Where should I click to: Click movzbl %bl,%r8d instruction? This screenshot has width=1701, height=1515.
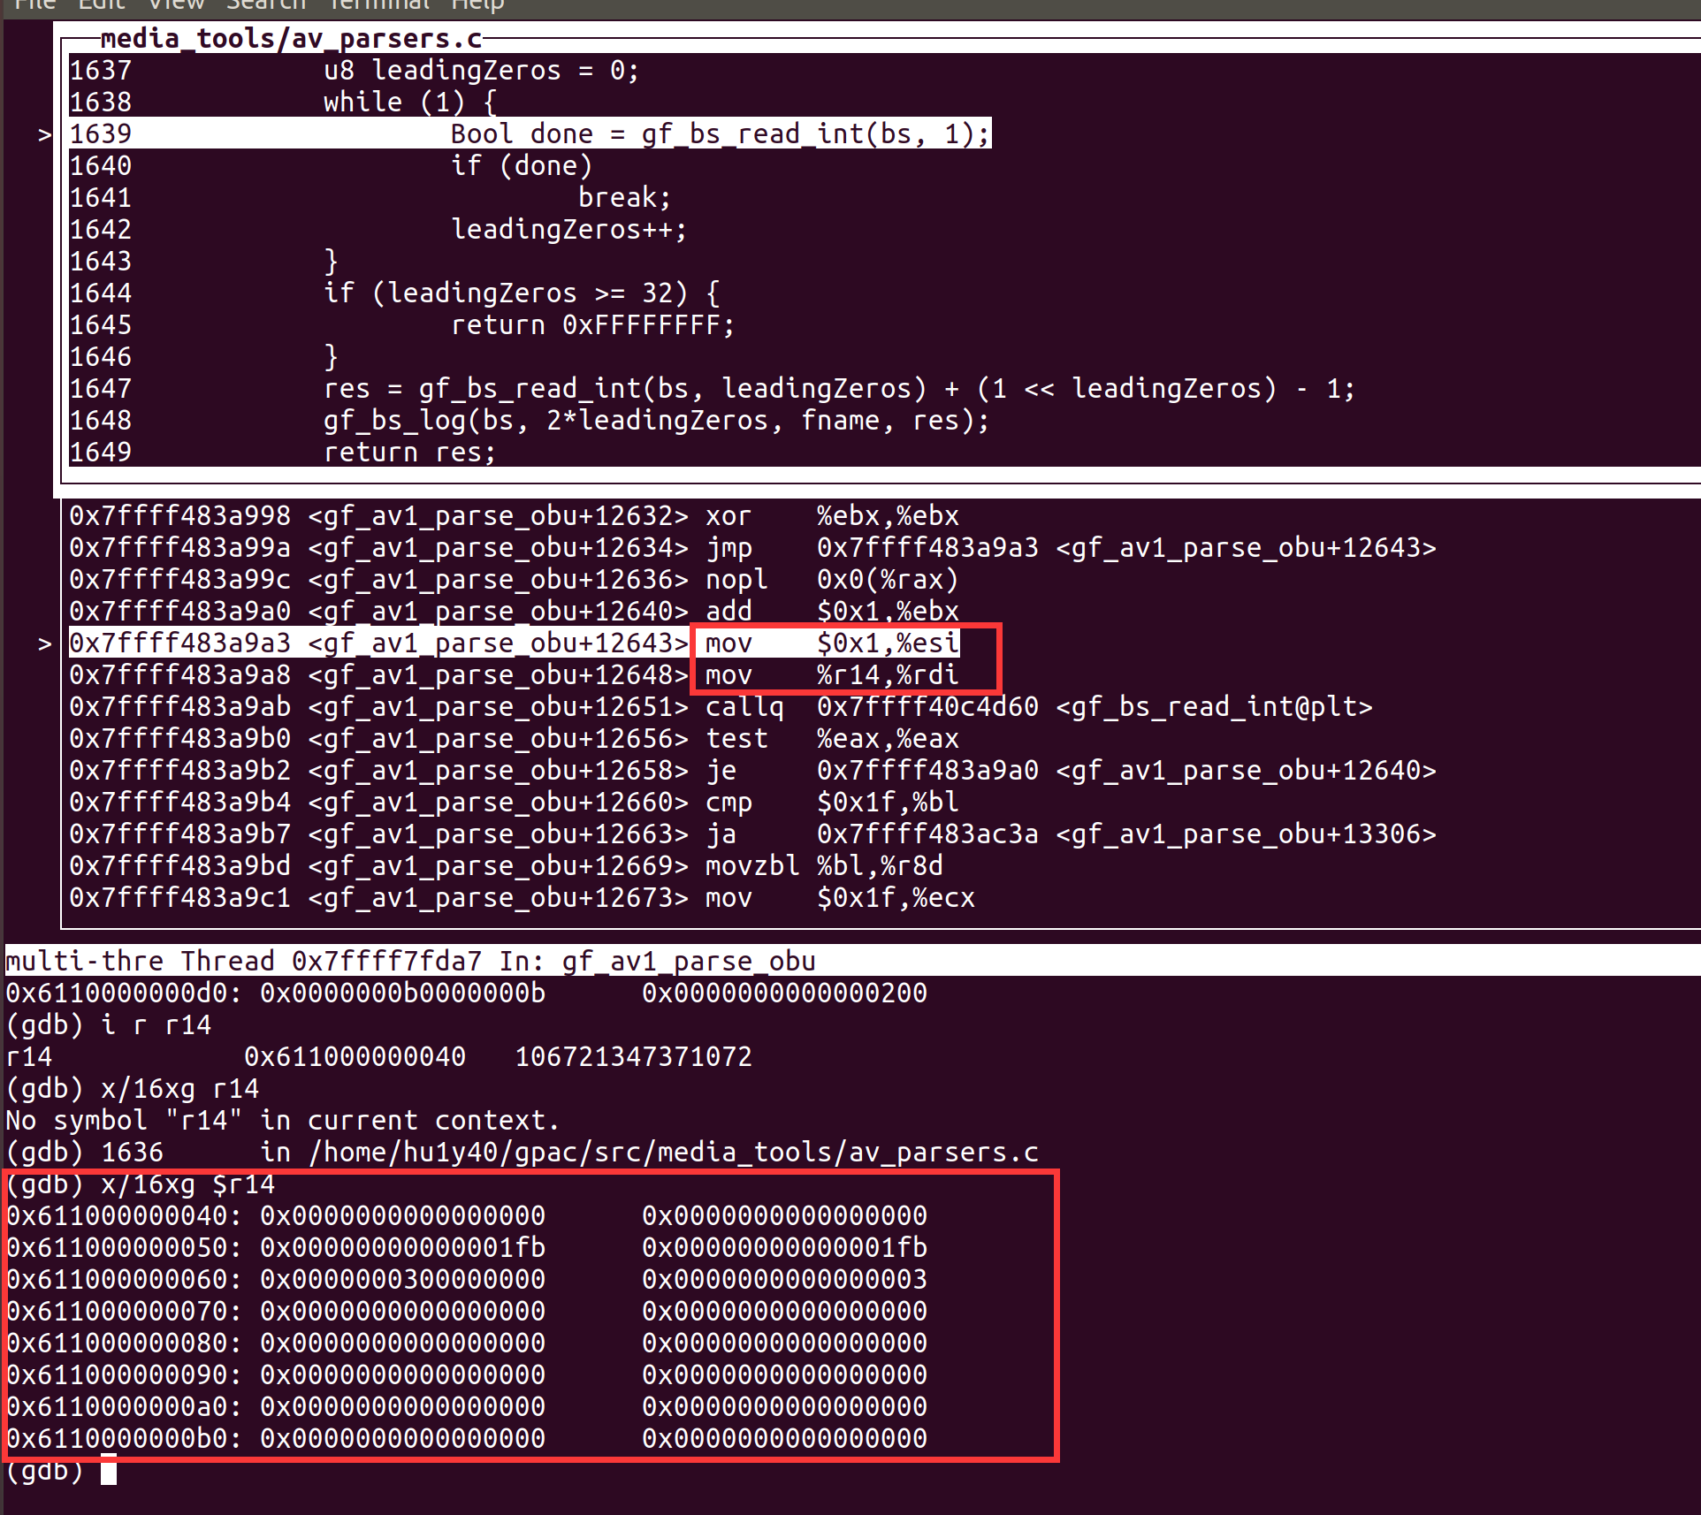506,865
